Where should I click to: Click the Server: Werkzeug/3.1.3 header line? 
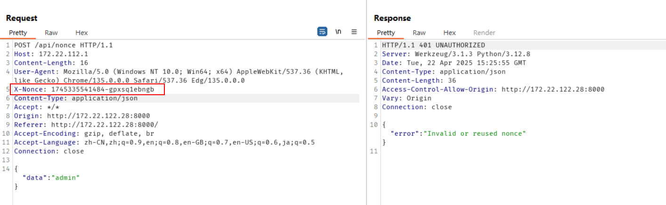pyautogui.click(x=456, y=54)
